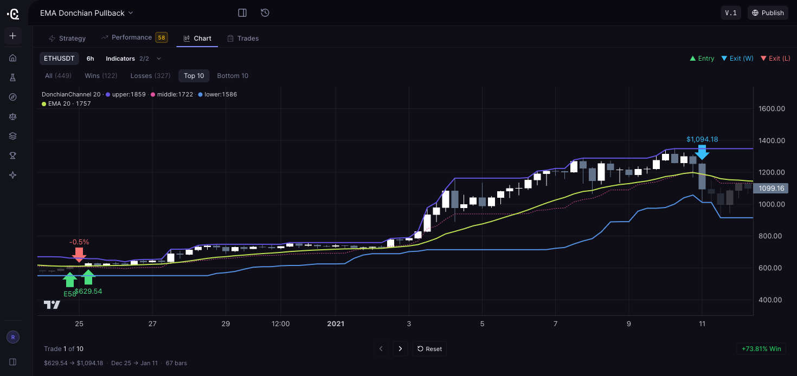Select the Chart tab
Screen dimensions: 797x376
tap(197, 38)
